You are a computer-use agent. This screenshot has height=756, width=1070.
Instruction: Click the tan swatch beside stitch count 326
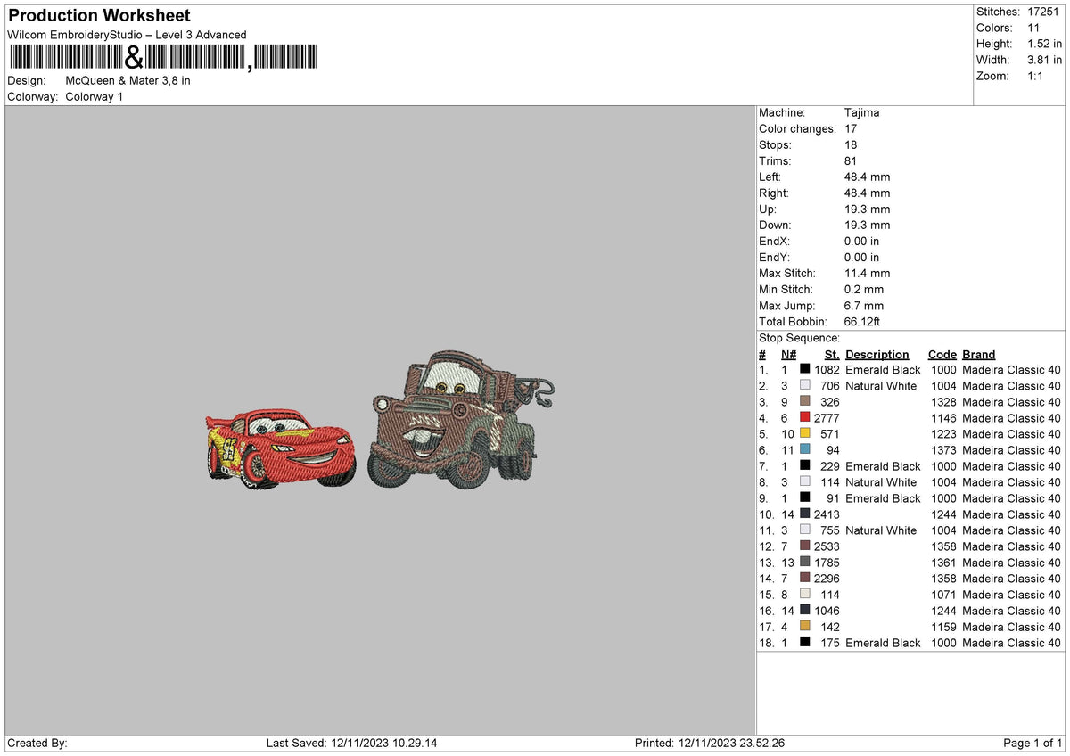805,402
